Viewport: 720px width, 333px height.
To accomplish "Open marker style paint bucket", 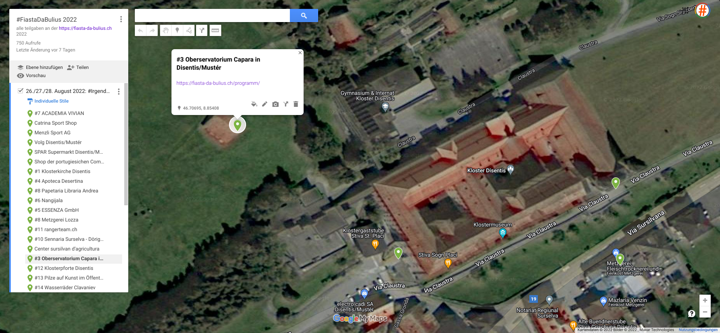I will coord(254,104).
